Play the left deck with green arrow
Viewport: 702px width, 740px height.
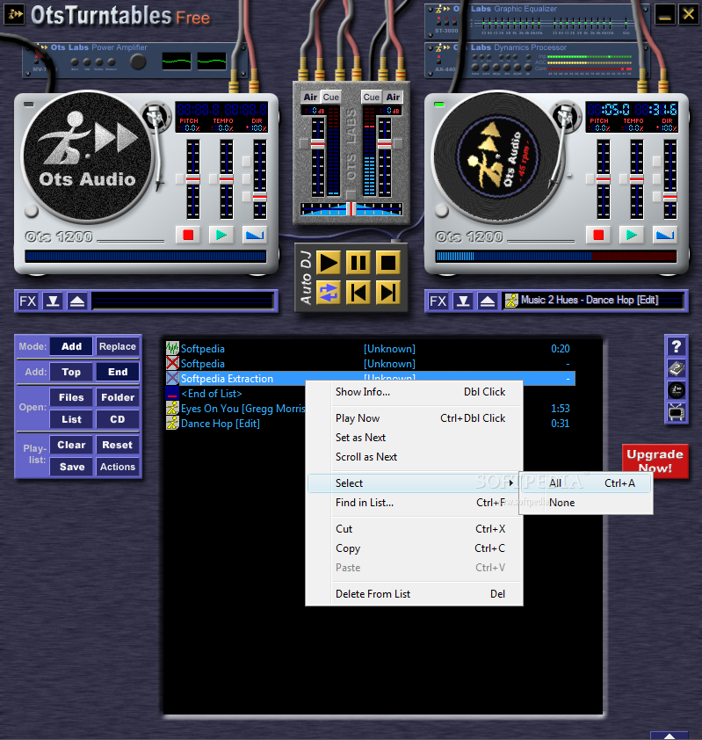(x=221, y=235)
